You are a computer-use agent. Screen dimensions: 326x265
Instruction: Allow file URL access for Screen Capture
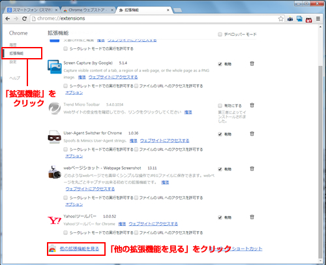136,86
